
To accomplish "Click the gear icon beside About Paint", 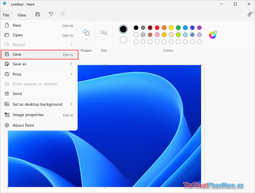I will [x=7, y=125].
